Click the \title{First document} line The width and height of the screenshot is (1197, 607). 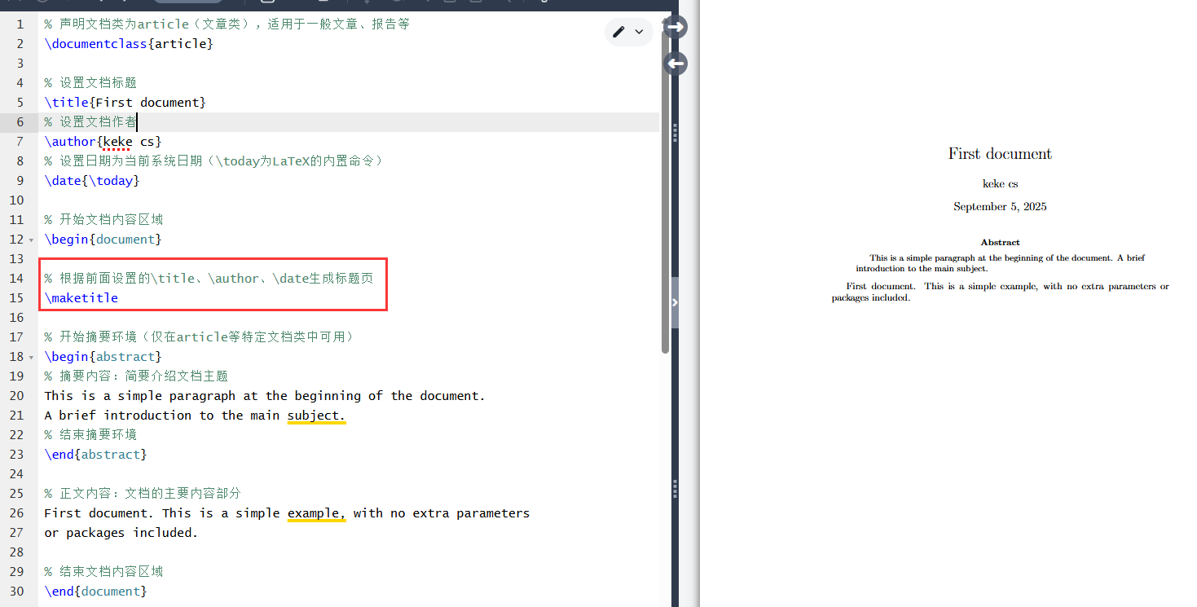coord(125,103)
